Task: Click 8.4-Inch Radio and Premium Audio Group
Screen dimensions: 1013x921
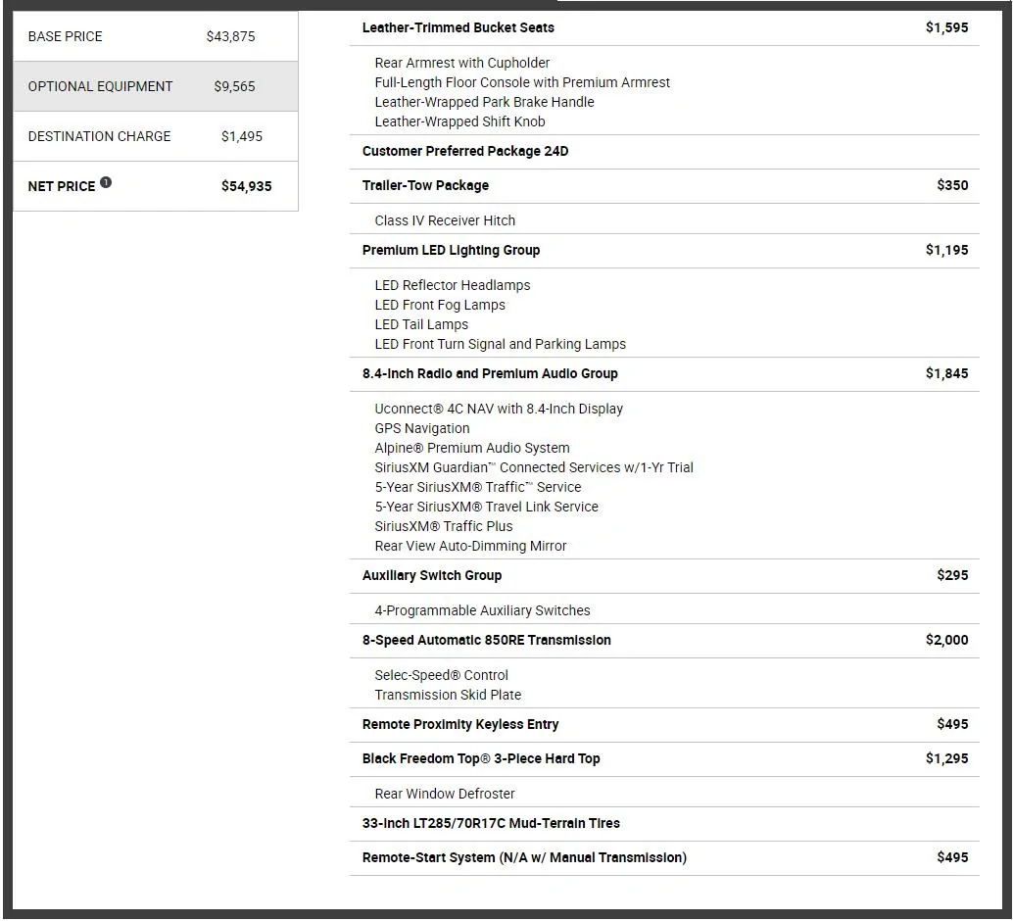Action: pyautogui.click(x=490, y=373)
